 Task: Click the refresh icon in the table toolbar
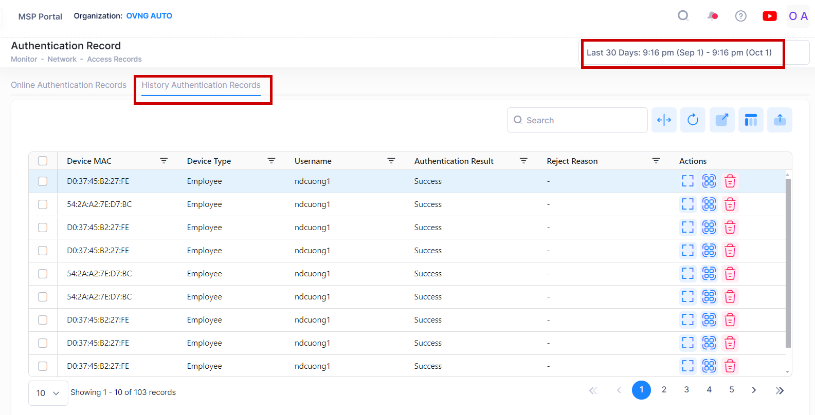click(x=693, y=120)
